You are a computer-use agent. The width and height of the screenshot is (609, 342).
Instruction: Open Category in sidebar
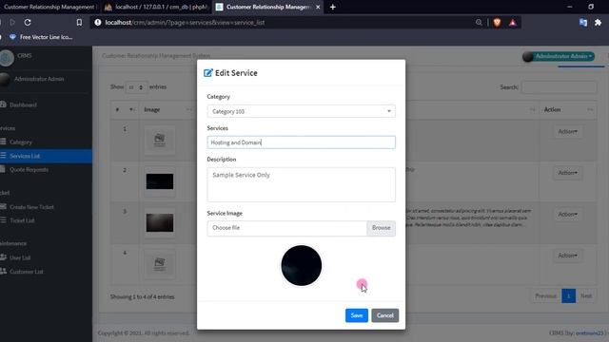[x=21, y=142]
